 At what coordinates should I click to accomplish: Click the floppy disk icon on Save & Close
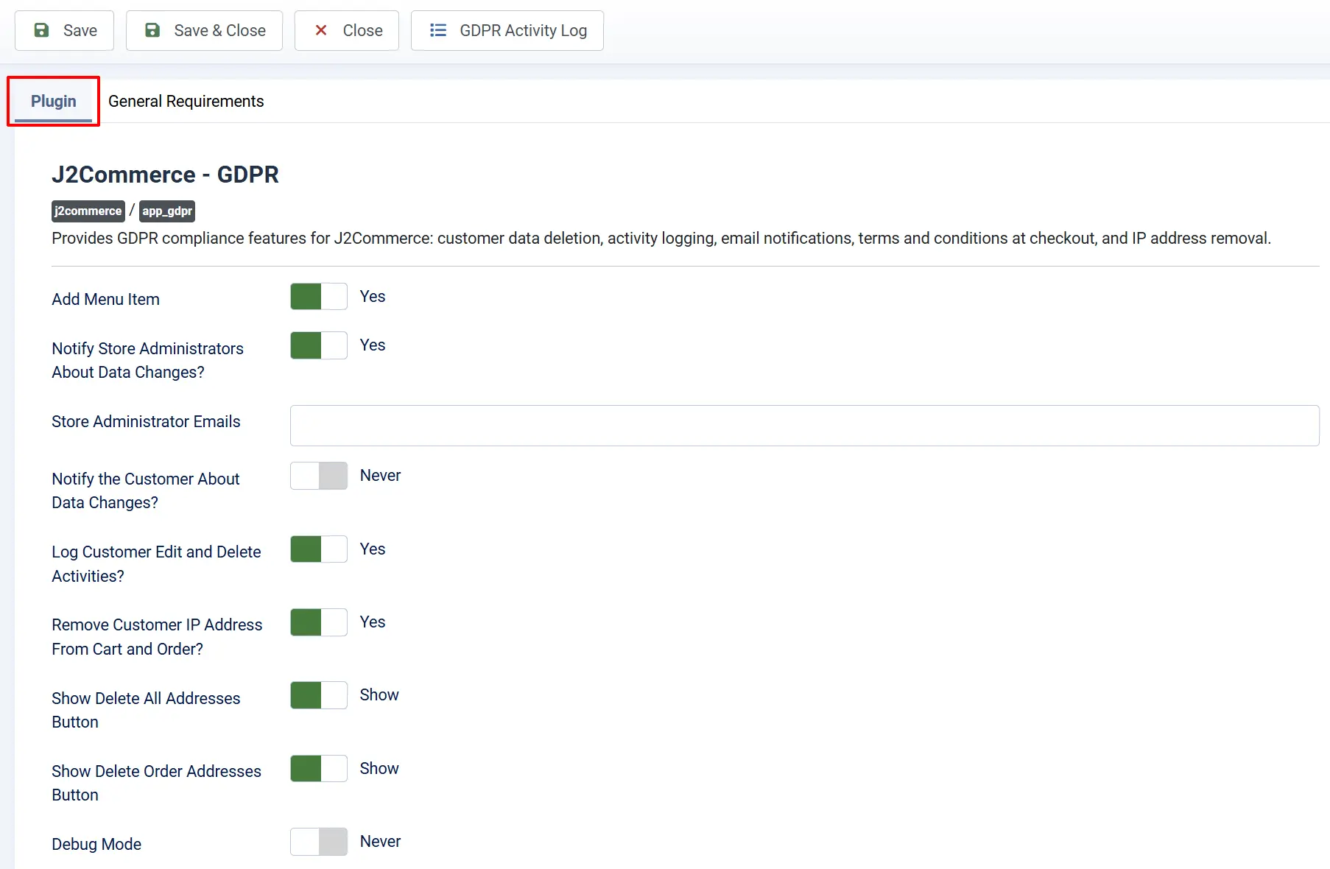(x=152, y=30)
